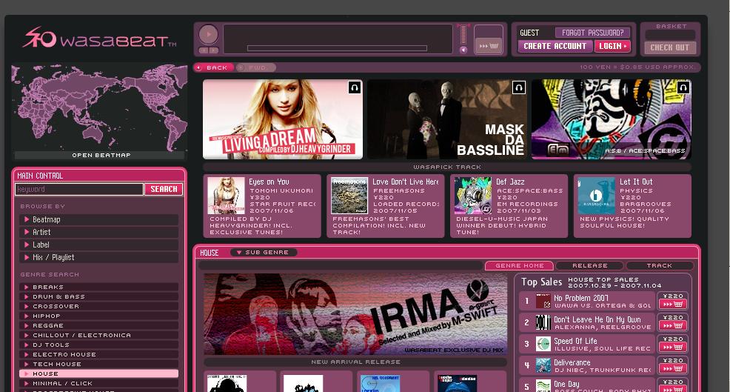Select the Hiphop genre

(x=98, y=316)
